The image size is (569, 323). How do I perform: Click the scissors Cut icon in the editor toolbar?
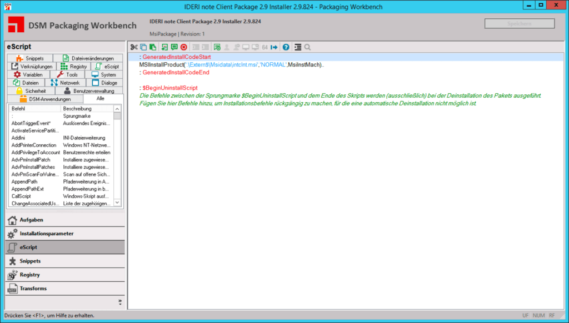coord(134,47)
